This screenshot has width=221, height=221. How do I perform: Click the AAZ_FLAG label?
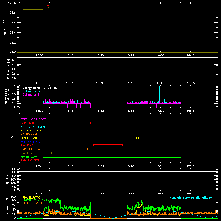click(27, 153)
